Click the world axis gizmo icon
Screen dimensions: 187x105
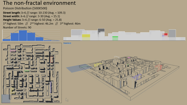pyautogui.click(x=67, y=100)
